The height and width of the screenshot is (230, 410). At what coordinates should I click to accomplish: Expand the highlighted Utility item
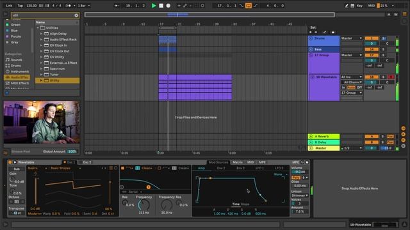[41, 80]
